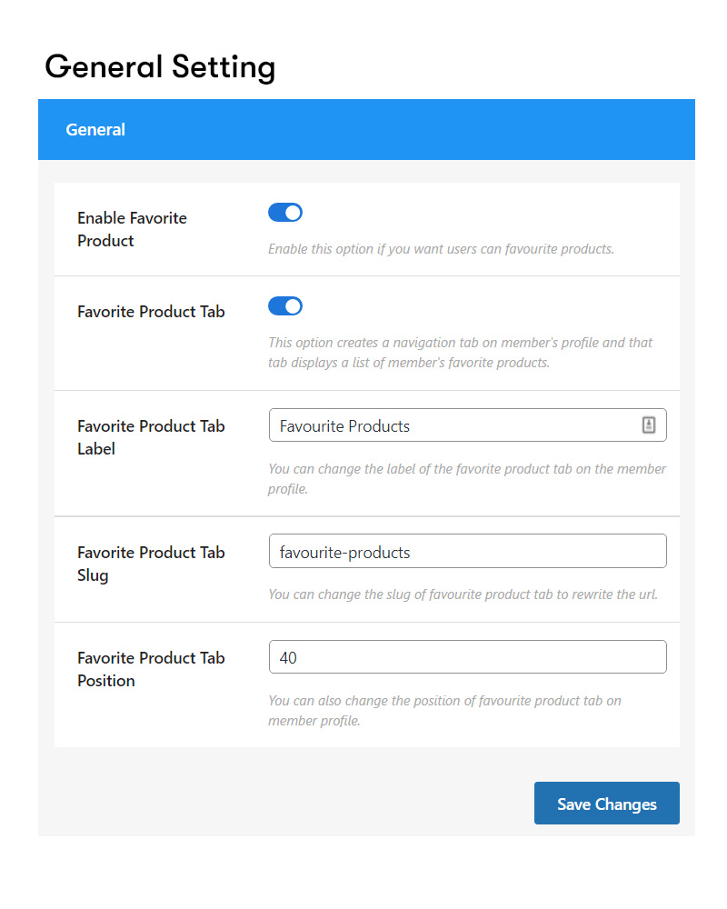This screenshot has height=909, width=727.
Task: Click the Favorite Product Tab Slug label
Action: pyautogui.click(x=151, y=564)
